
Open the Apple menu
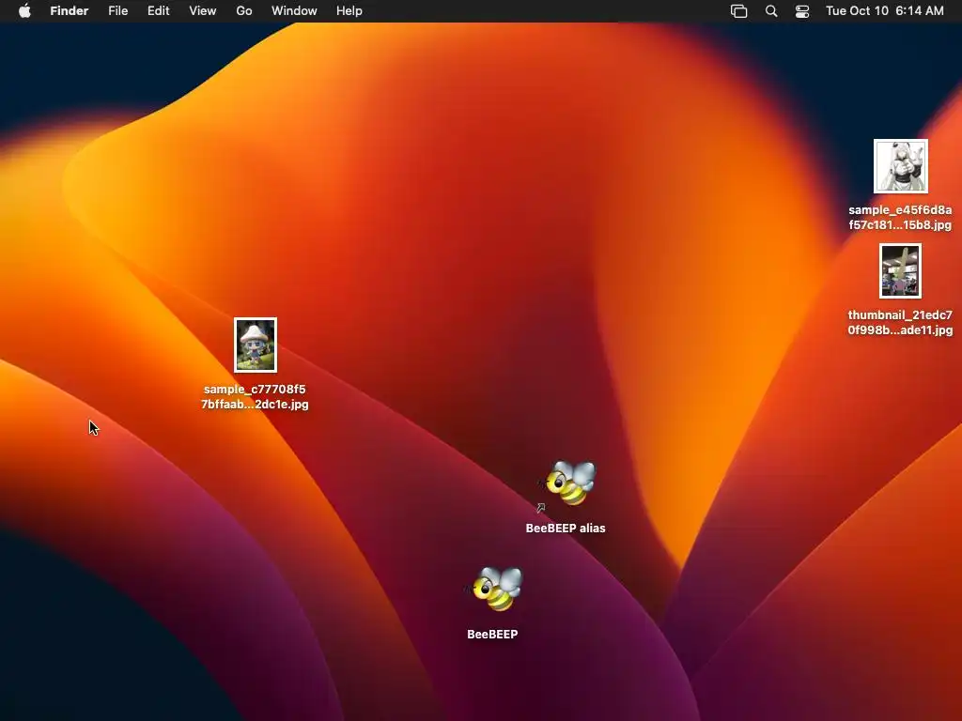click(x=24, y=11)
